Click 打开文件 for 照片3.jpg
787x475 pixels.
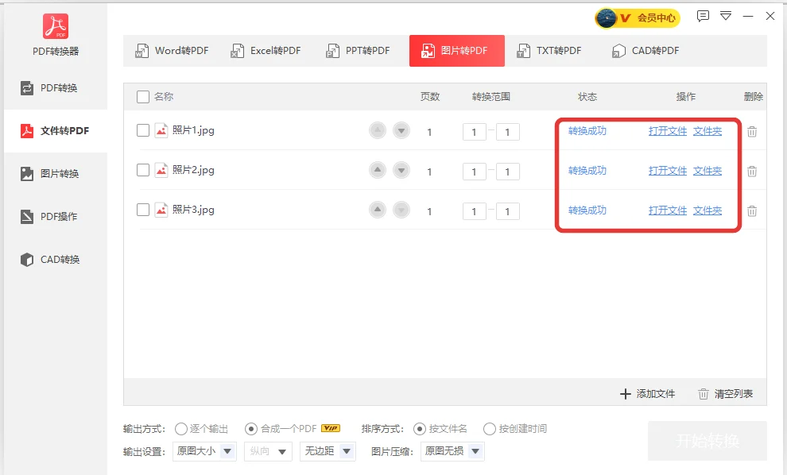tap(668, 210)
